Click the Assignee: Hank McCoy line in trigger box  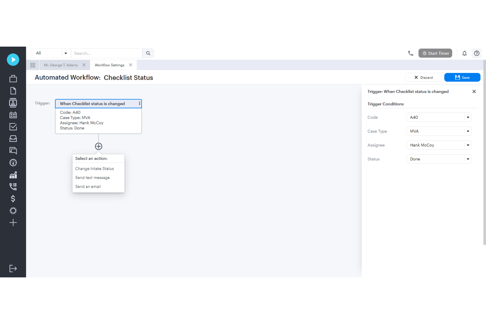click(x=82, y=123)
